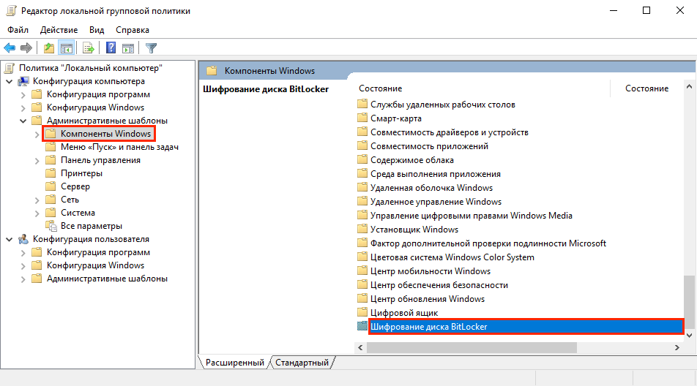Collapse the Конфигурация компьютера node
The image size is (697, 386).
pyautogui.click(x=9, y=81)
